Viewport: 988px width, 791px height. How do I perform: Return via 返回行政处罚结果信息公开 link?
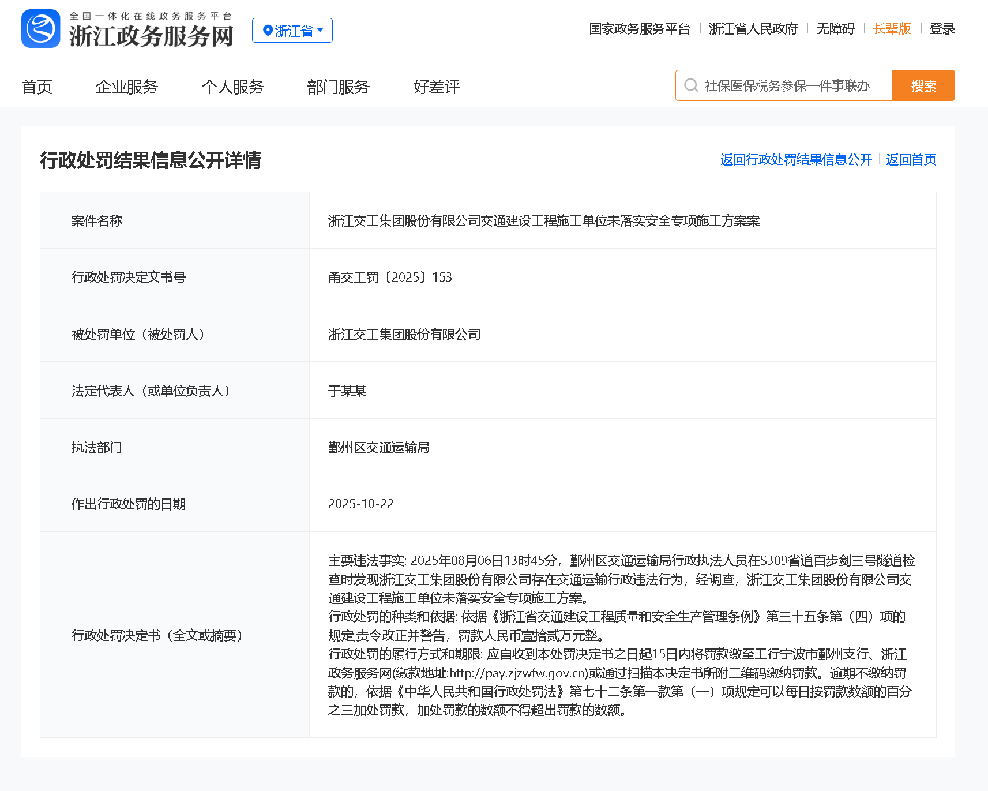click(796, 160)
